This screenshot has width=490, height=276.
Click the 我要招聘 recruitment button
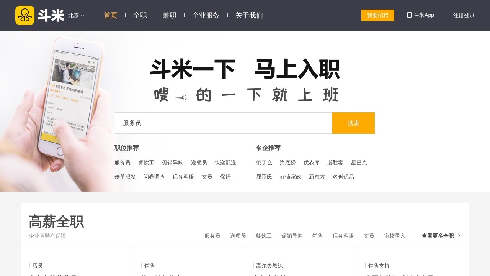377,15
